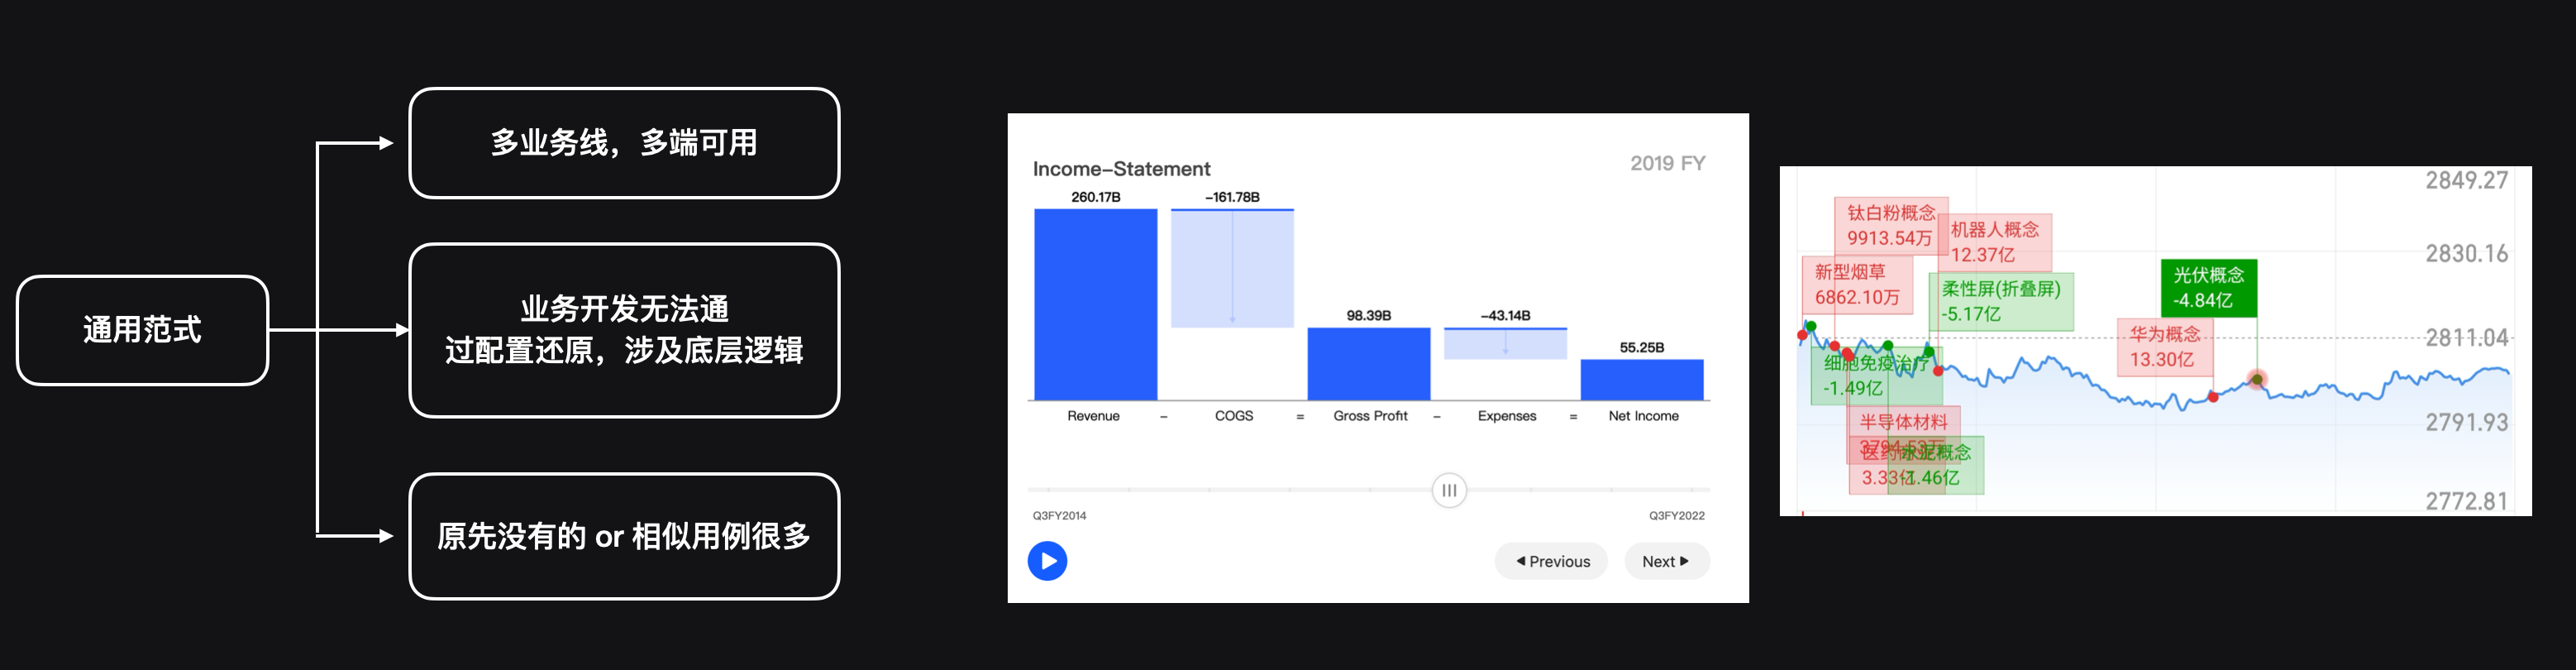2576x670 pixels.
Task: Select the 多业务线，多端可用 box
Action: click(x=624, y=143)
